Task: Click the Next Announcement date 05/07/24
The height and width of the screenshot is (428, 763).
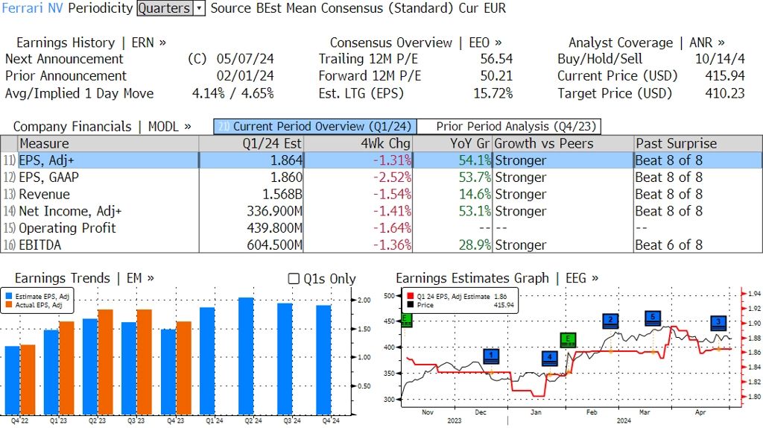Action: tap(245, 59)
